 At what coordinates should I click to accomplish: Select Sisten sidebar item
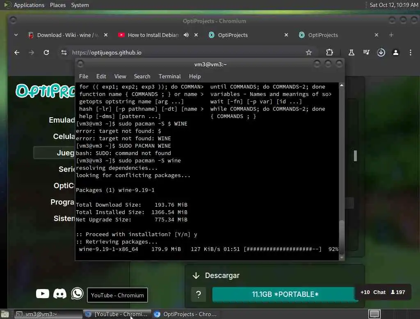coord(64,219)
